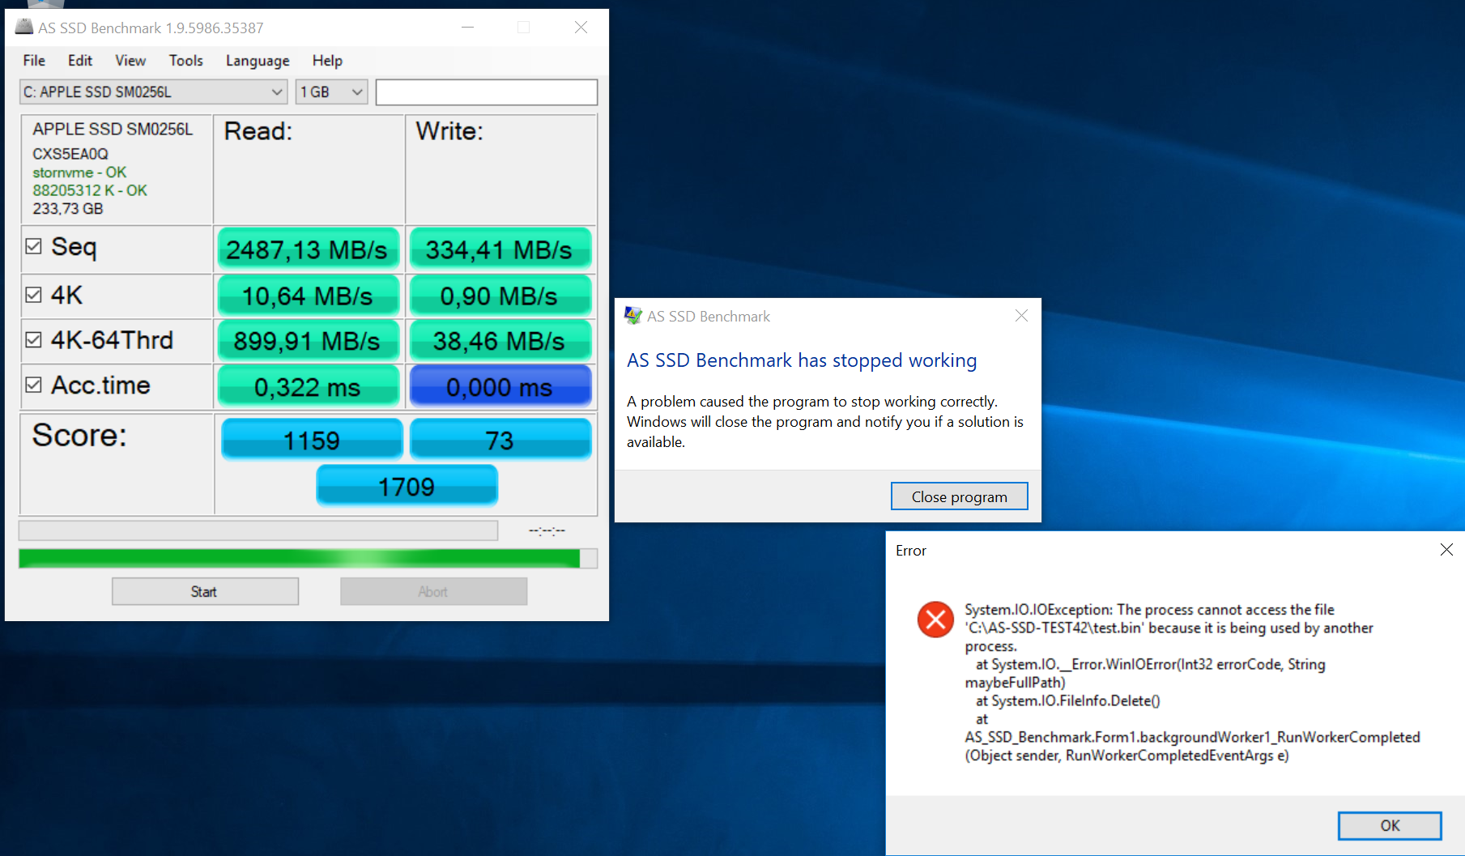The width and height of the screenshot is (1465, 856).
Task: Open the Tools menu
Action: (185, 61)
